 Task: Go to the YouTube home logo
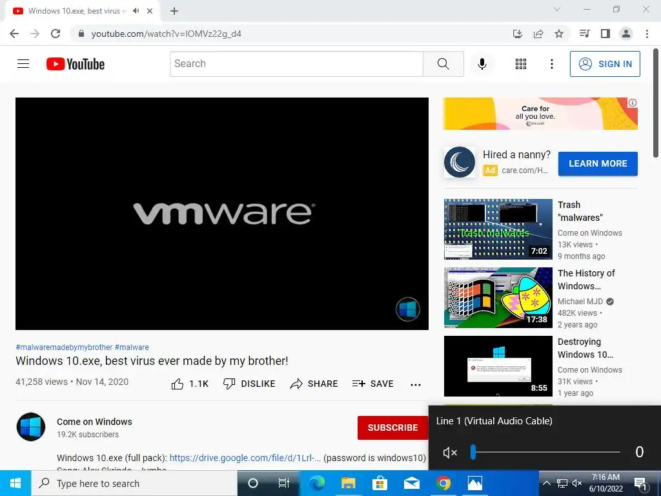[76, 64]
